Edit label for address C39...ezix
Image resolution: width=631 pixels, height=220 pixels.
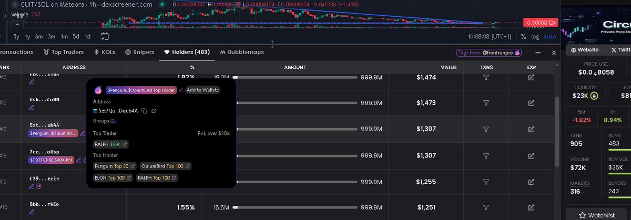point(32,186)
